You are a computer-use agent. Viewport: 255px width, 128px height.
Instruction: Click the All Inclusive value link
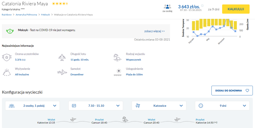22,74
